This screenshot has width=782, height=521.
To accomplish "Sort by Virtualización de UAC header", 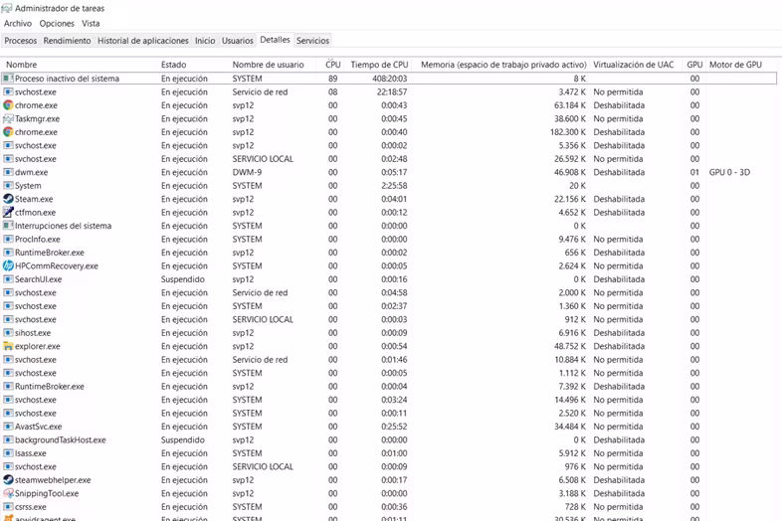I will 634,65.
